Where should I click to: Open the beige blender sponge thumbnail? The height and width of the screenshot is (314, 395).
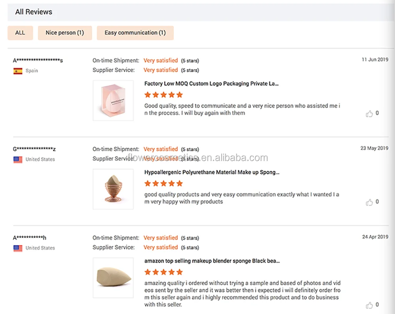113,278
